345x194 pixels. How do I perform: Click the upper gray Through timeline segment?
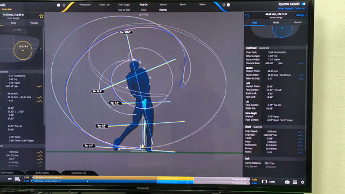pyautogui.click(x=222, y=179)
